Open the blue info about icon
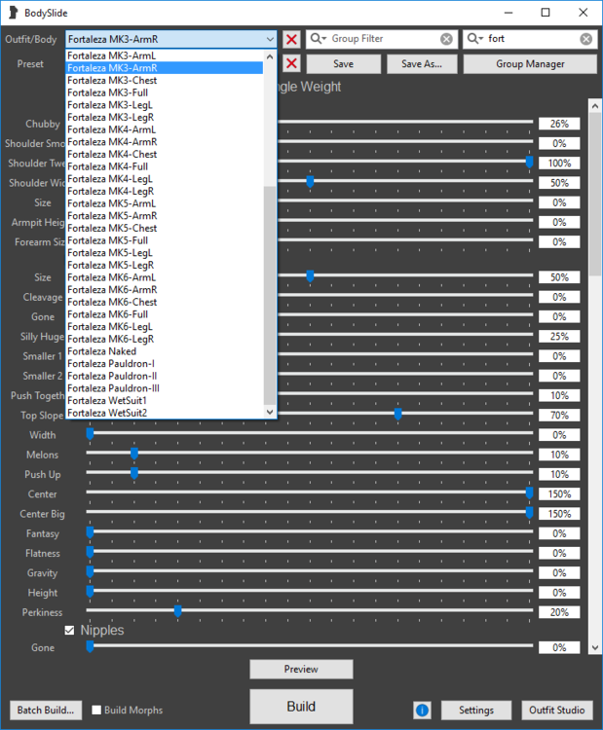 click(422, 711)
